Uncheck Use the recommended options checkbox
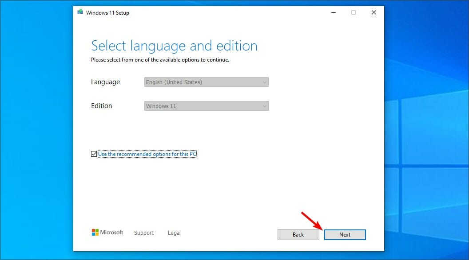Screen dimensions: 469x260 coord(94,154)
